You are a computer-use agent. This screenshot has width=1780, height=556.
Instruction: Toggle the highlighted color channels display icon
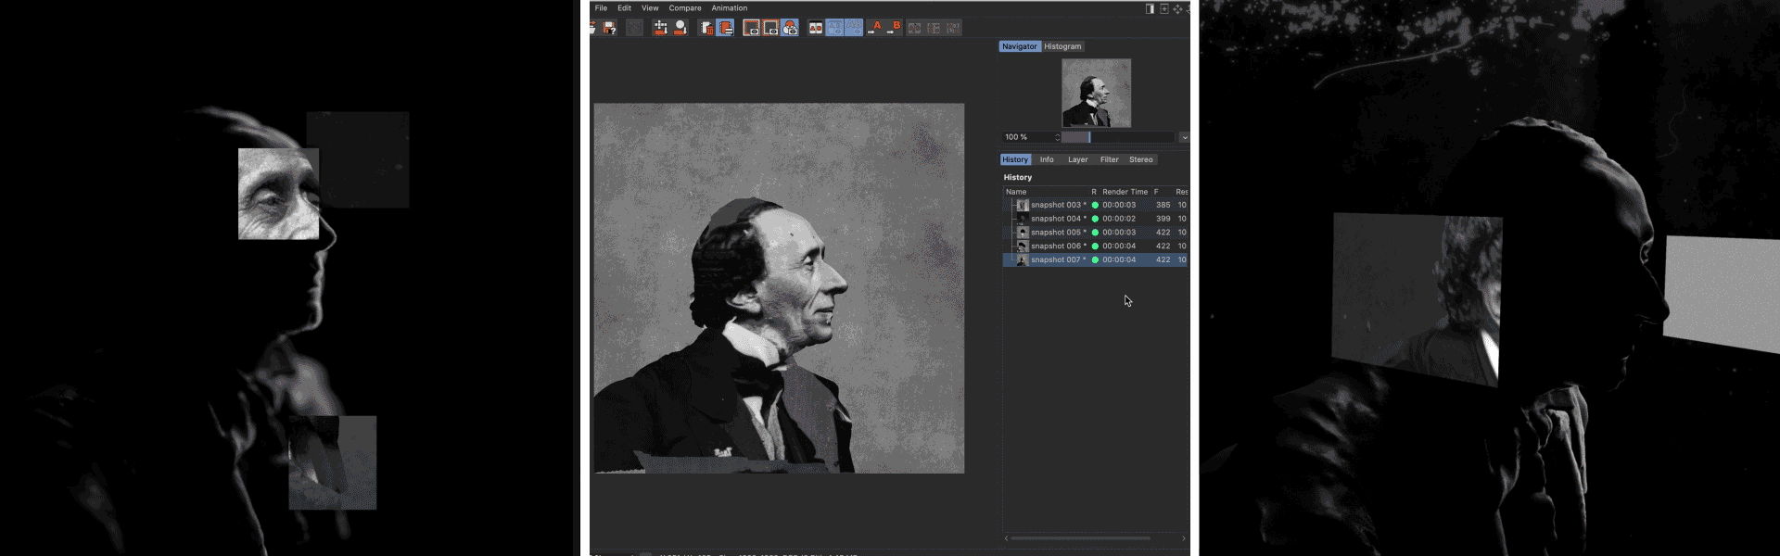pos(790,28)
